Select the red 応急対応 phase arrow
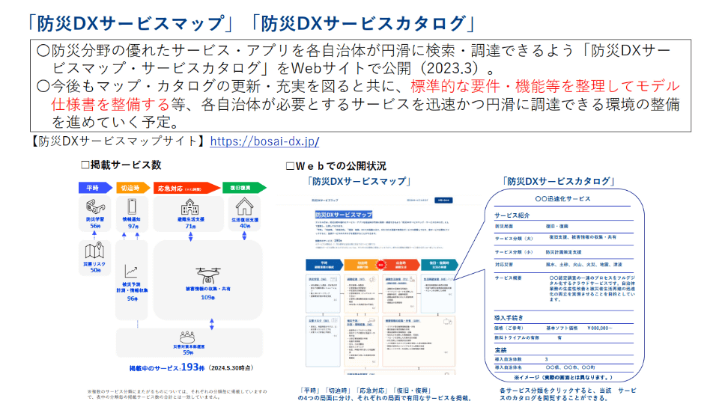This screenshot has height=404, width=719. click(186, 188)
